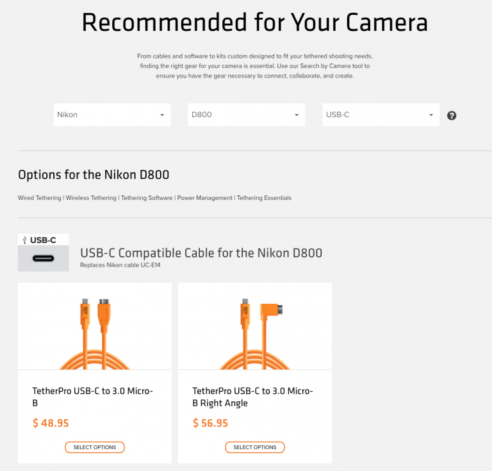Open the D800 camera model dropdown
Image resolution: width=492 pixels, height=471 pixels.
(246, 115)
